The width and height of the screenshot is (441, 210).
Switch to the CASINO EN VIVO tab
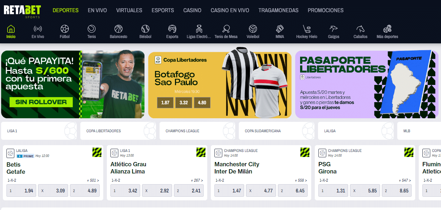click(x=230, y=10)
